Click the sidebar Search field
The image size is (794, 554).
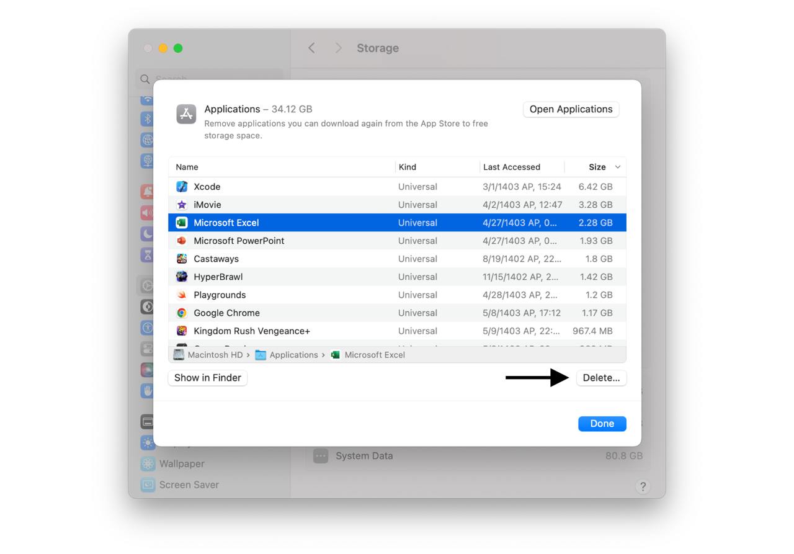pyautogui.click(x=209, y=79)
